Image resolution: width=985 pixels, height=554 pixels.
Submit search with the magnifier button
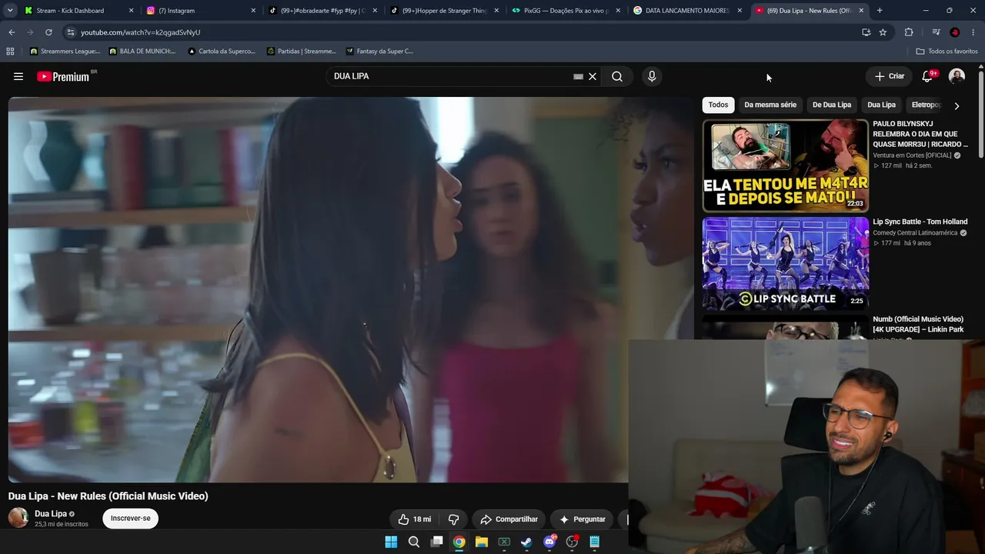[x=617, y=76]
